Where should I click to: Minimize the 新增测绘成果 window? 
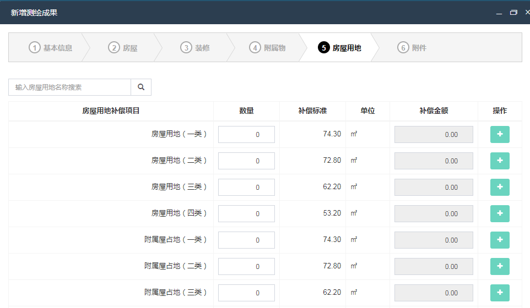499,13
